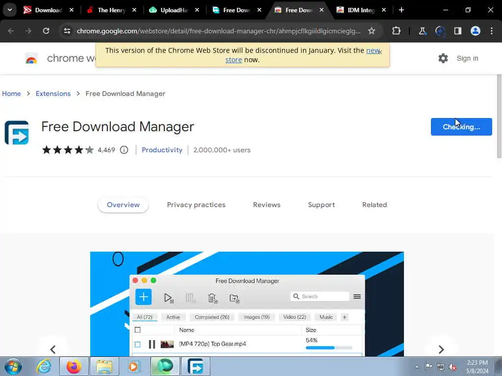Screen dimensions: 502x376
Task: Select the Privacy practices tab
Action: click(196, 205)
